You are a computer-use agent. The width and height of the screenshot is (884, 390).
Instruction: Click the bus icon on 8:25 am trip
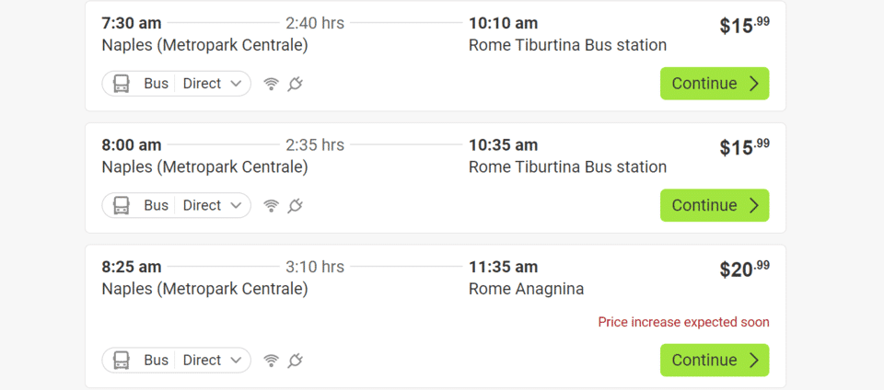pyautogui.click(x=122, y=360)
